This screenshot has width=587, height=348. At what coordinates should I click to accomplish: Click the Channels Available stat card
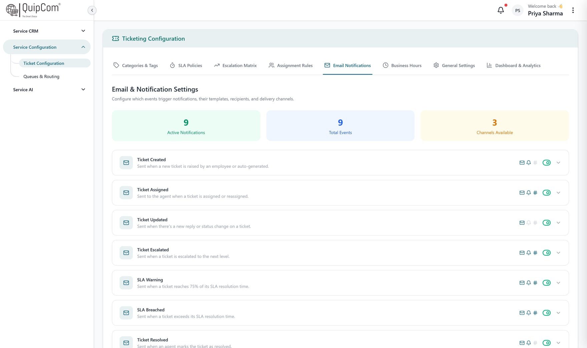point(495,126)
